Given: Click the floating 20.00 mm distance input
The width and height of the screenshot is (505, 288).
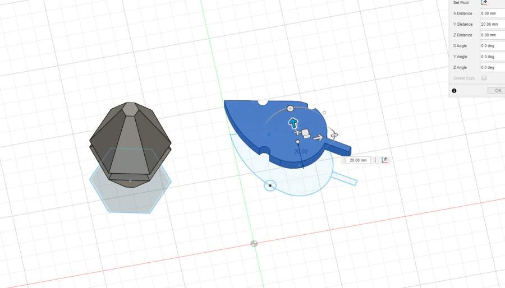Looking at the screenshot, I should point(358,160).
